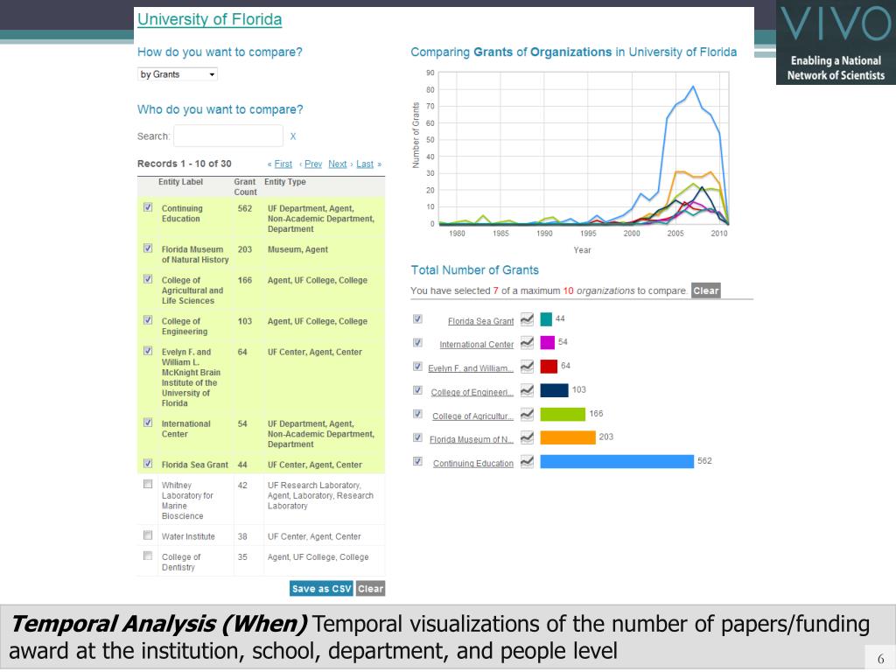
Task: Click the grant count 42 for Whitney Laboratory
Action: click(242, 485)
